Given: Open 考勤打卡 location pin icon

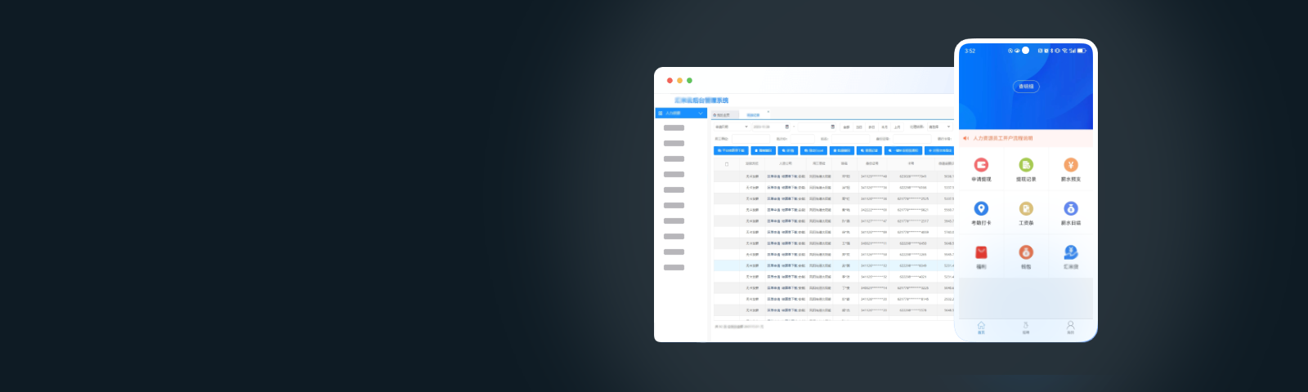Looking at the screenshot, I should point(981,209).
